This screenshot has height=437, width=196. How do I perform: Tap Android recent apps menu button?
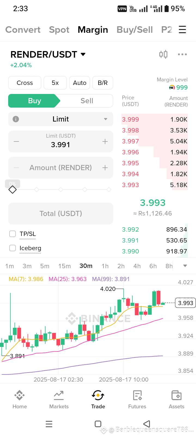[49, 424]
